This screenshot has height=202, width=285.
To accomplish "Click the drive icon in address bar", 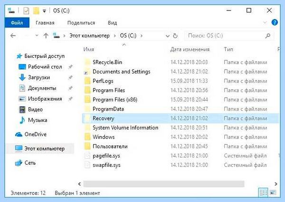I will (56, 36).
